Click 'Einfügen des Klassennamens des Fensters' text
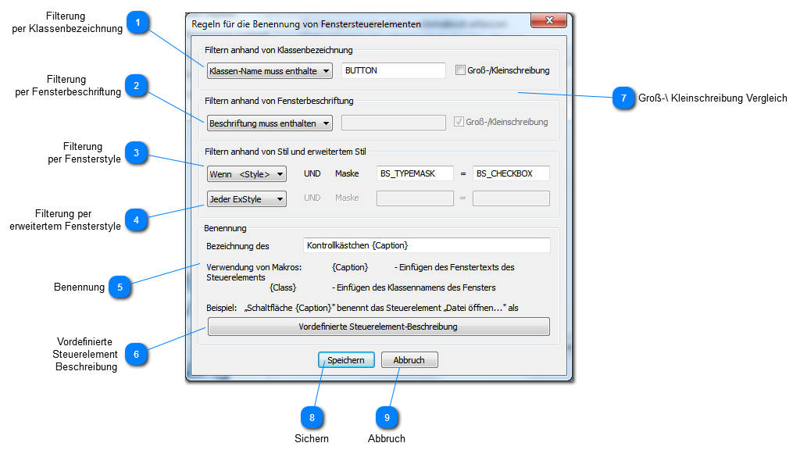The width and height of the screenshot is (800, 457). click(x=416, y=287)
